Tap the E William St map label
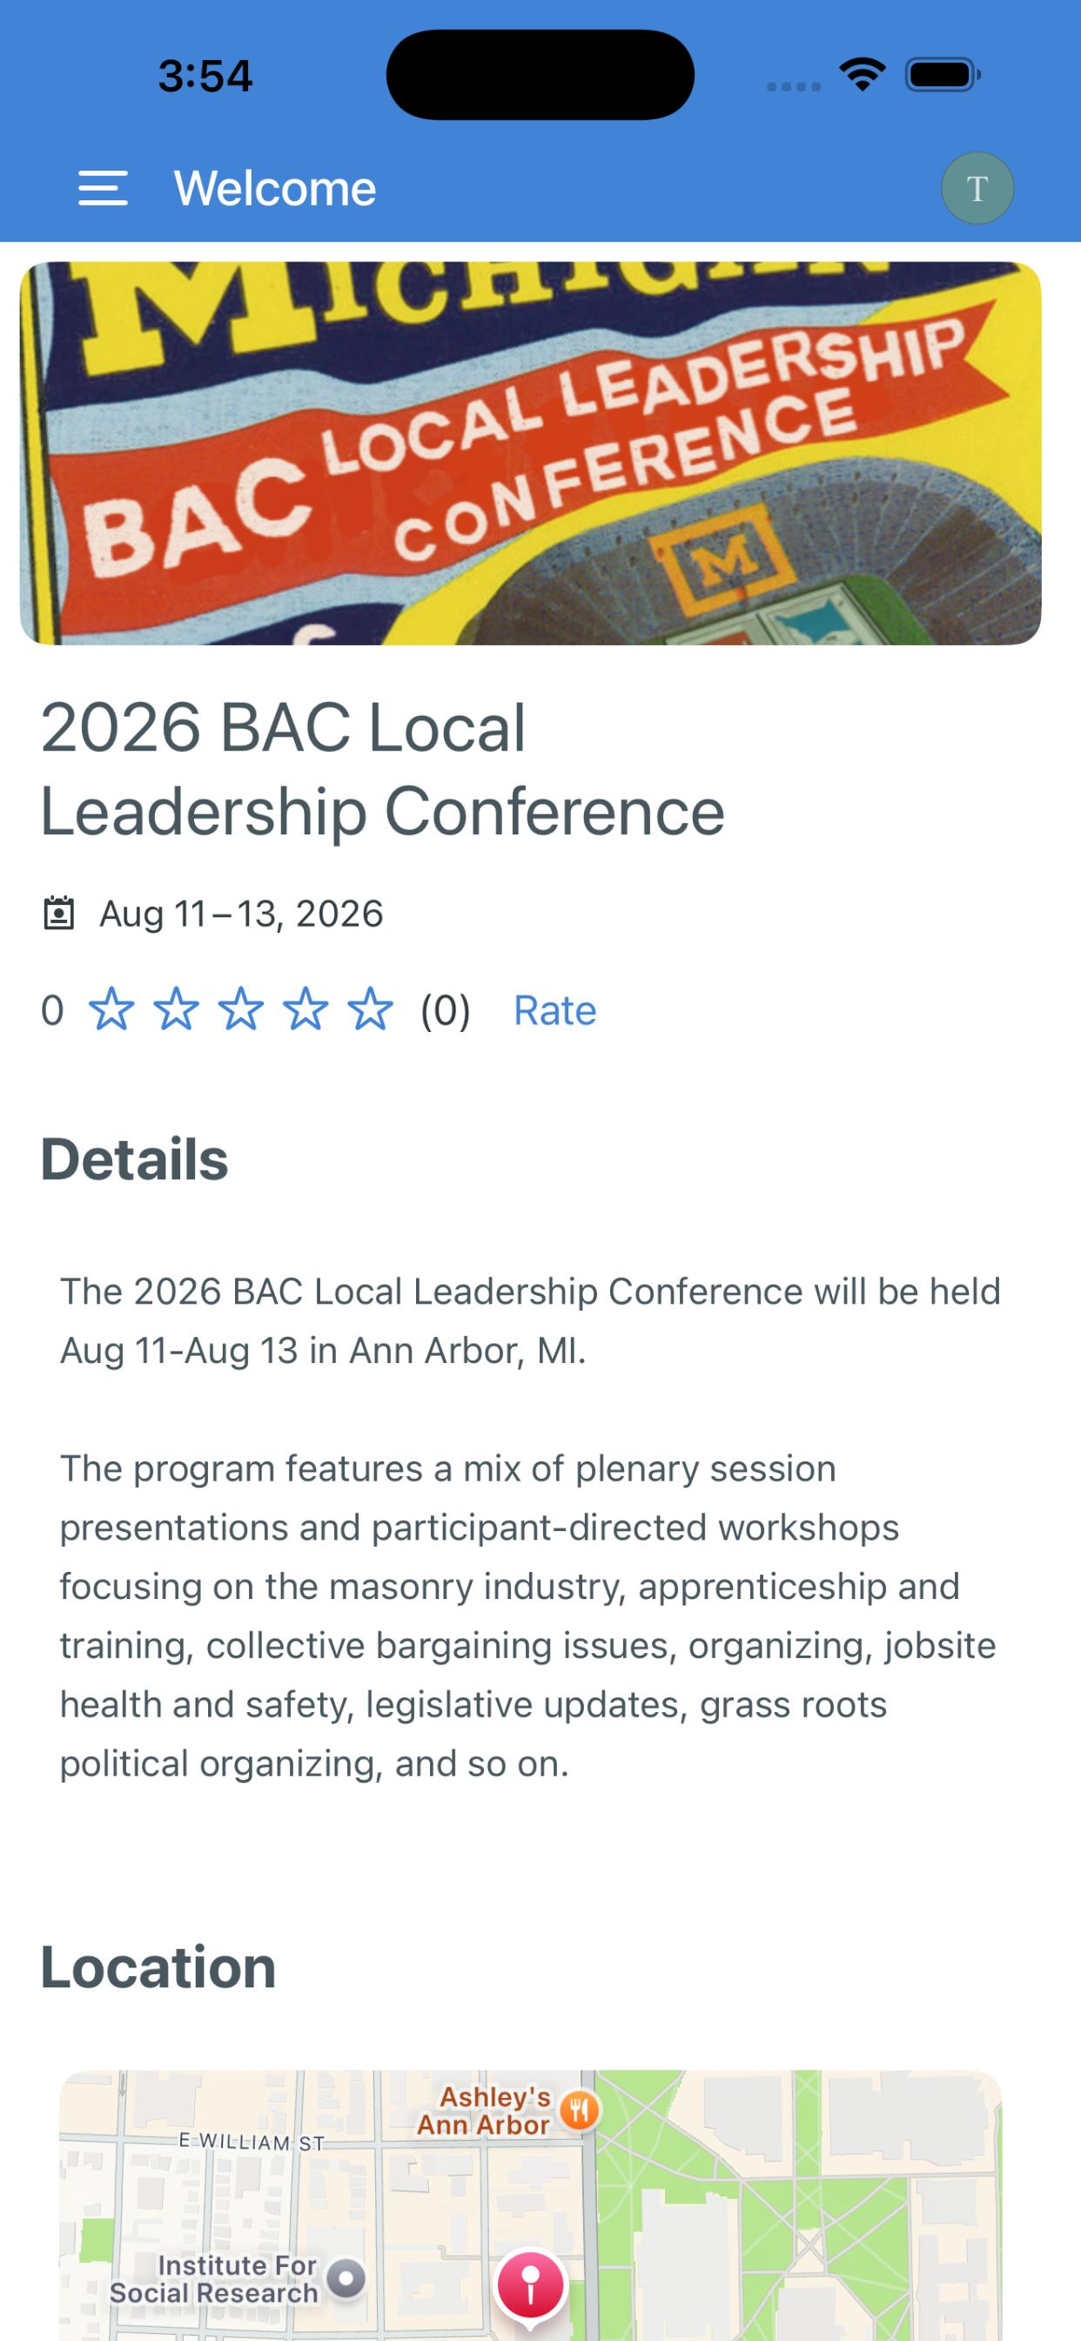 pos(252,2141)
